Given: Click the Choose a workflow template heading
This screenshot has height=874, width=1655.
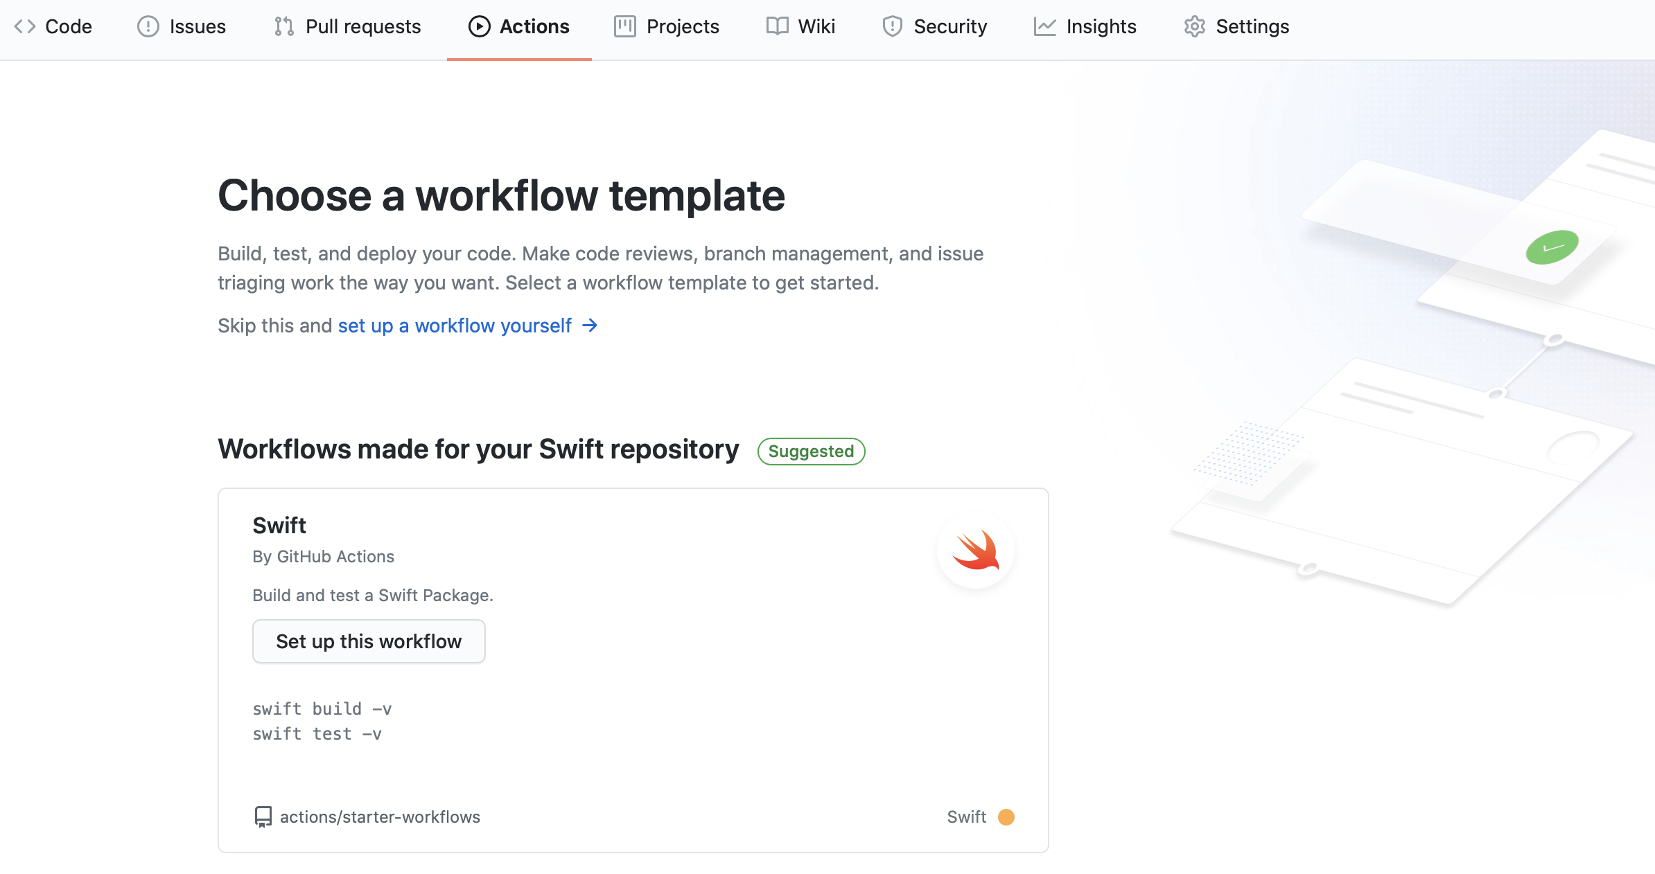Looking at the screenshot, I should pos(502,196).
